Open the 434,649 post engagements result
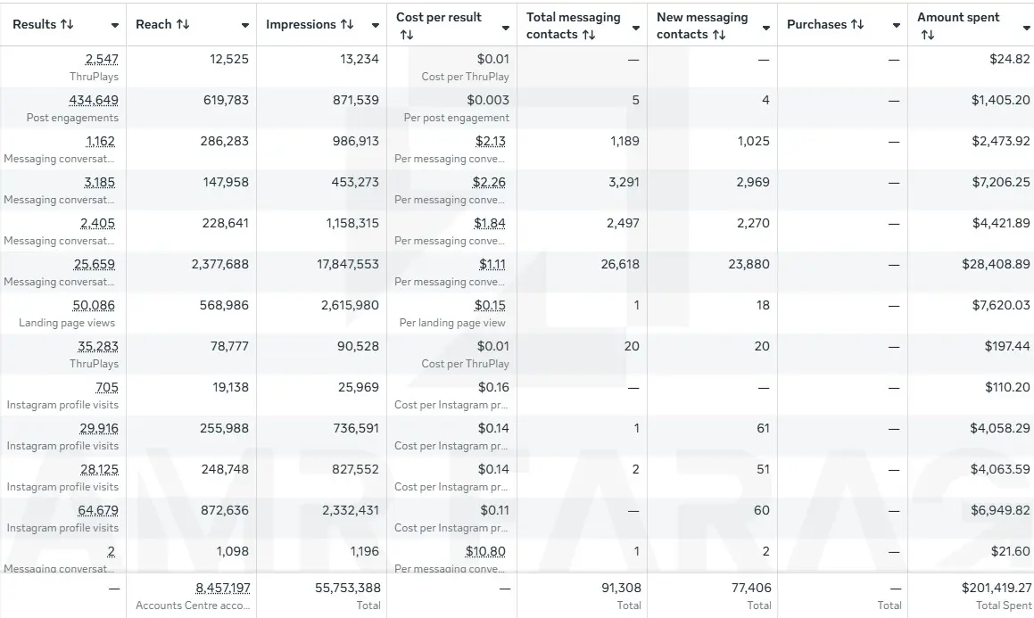The image size is (1034, 618). [x=94, y=100]
